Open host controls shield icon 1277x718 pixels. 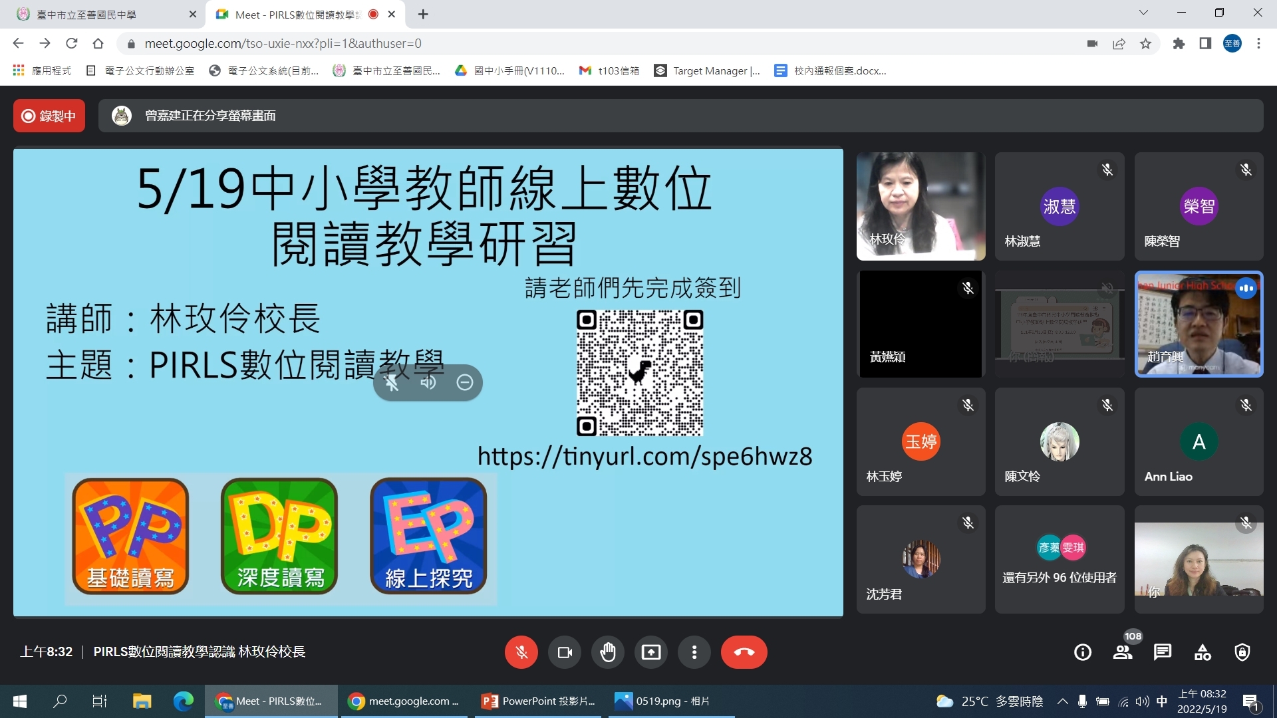point(1242,652)
